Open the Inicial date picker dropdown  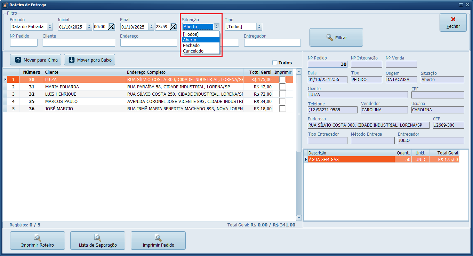[x=89, y=27]
